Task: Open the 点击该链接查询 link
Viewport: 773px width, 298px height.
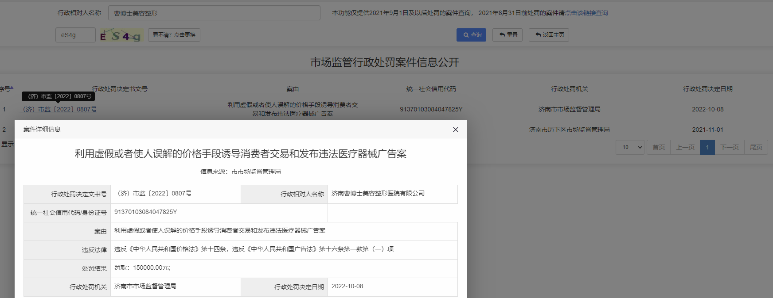Action: 586,13
